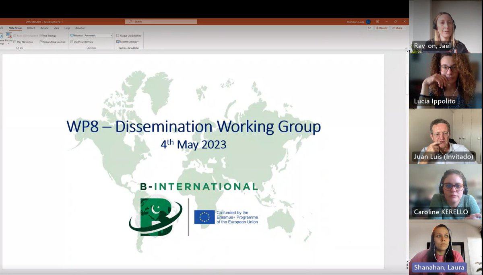Click the Search input box
483x275 pixels.
[x=161, y=22]
